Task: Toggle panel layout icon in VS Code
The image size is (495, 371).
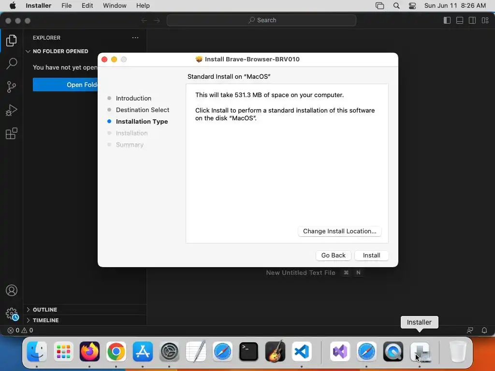Action: [460, 20]
